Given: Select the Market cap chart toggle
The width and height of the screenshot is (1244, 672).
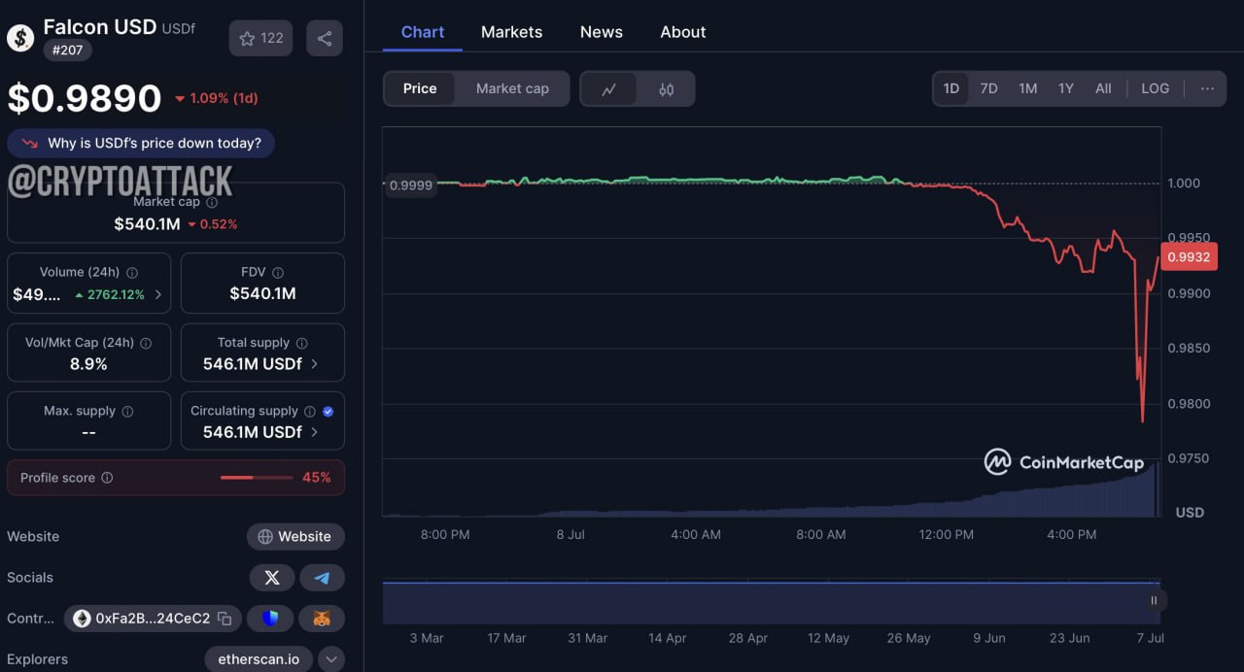Looking at the screenshot, I should [x=512, y=88].
